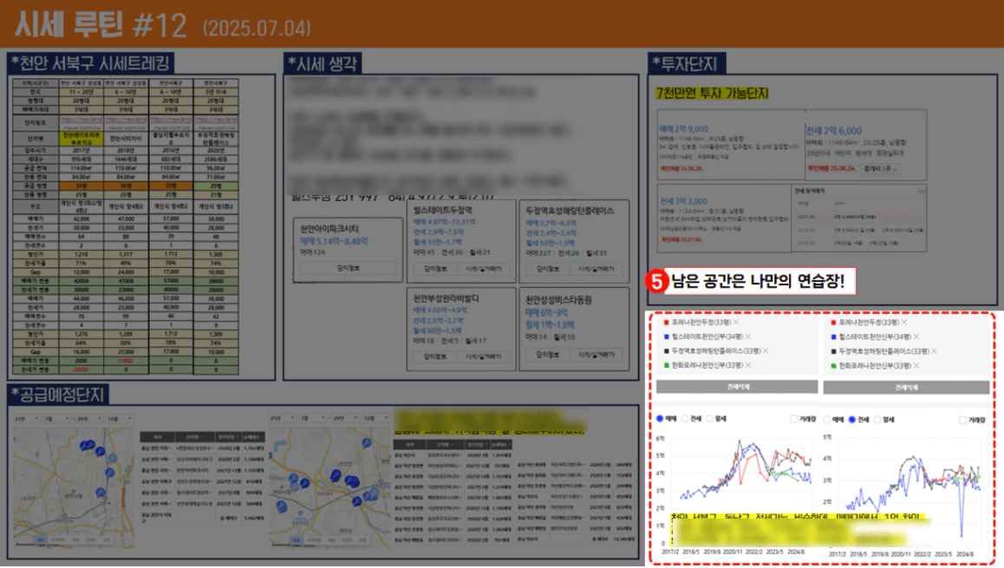Remove 포레나천안두정 from the left chart list
Image resolution: width=1004 pixels, height=568 pixels.
coord(736,323)
